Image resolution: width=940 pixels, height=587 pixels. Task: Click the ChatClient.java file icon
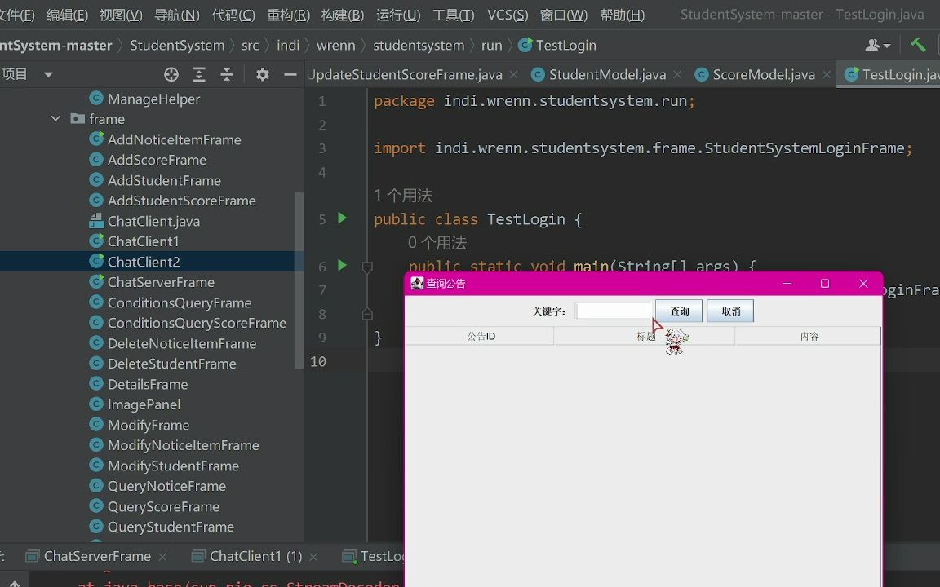click(95, 221)
